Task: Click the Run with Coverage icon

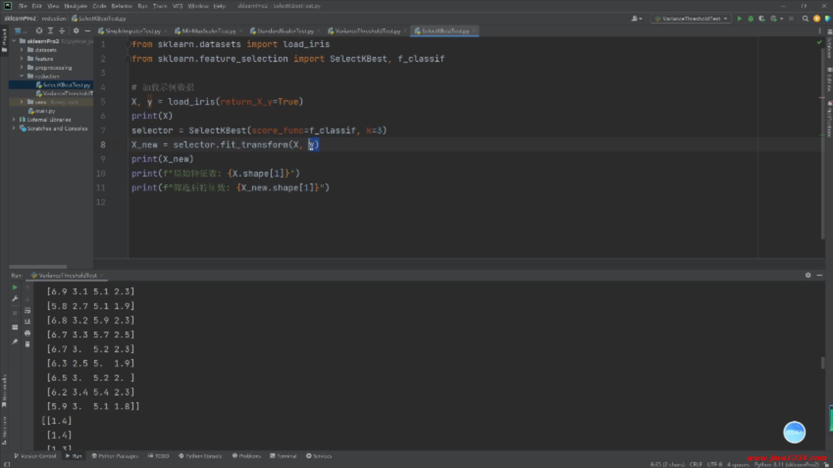Action: point(761,19)
